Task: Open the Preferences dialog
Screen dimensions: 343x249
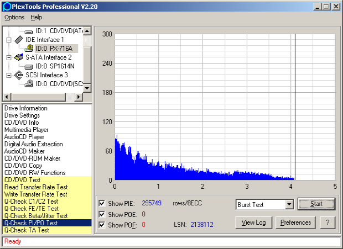Action: click(x=295, y=222)
